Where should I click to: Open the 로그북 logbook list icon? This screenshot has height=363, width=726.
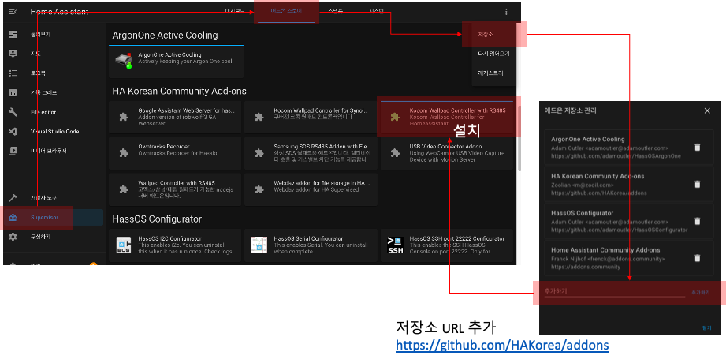13,73
